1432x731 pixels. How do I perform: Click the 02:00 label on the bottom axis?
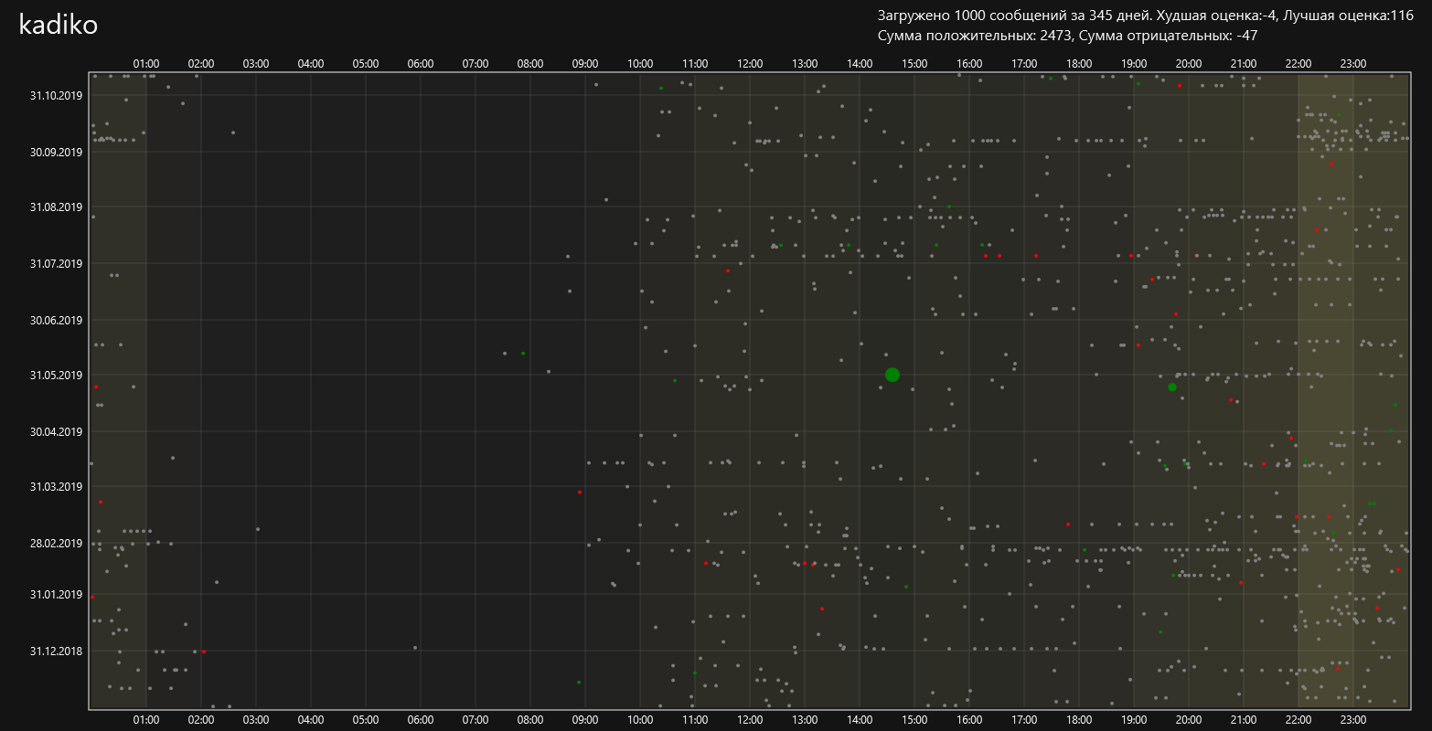[201, 720]
